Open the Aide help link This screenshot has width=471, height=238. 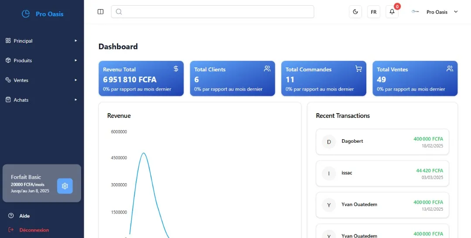pos(24,216)
